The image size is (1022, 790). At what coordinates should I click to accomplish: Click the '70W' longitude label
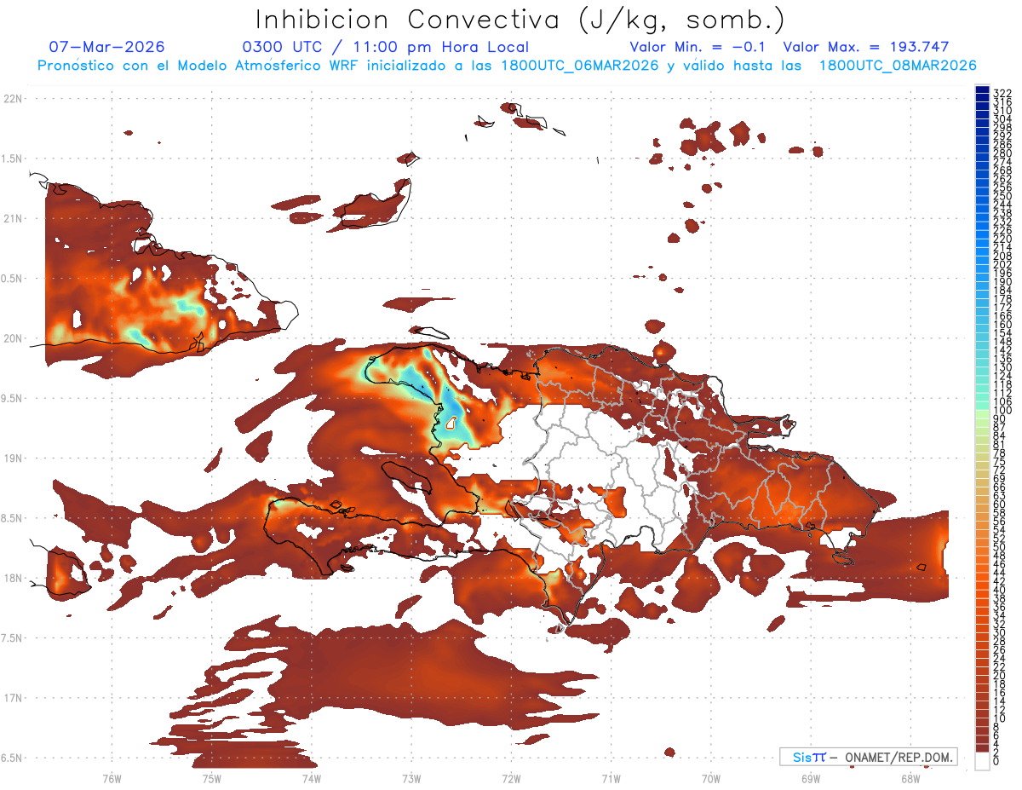[710, 778]
